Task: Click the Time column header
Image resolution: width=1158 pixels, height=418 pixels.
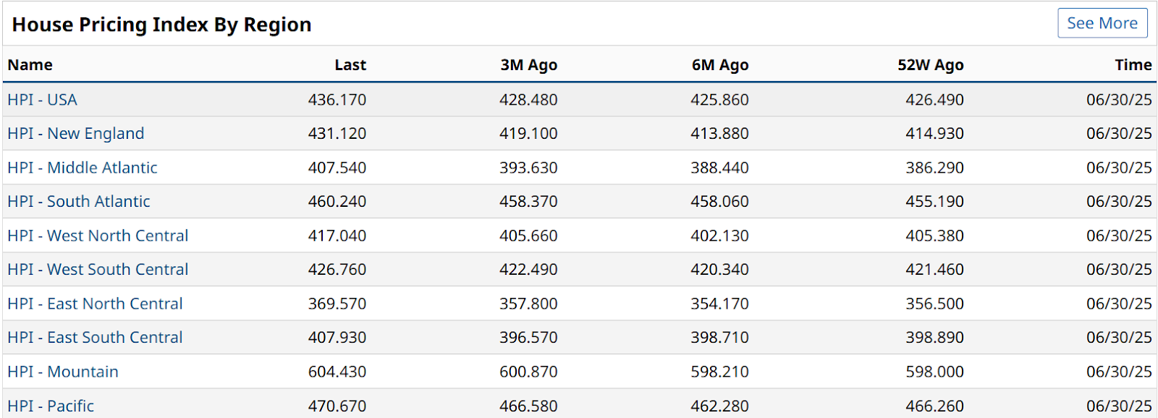Action: (1133, 65)
